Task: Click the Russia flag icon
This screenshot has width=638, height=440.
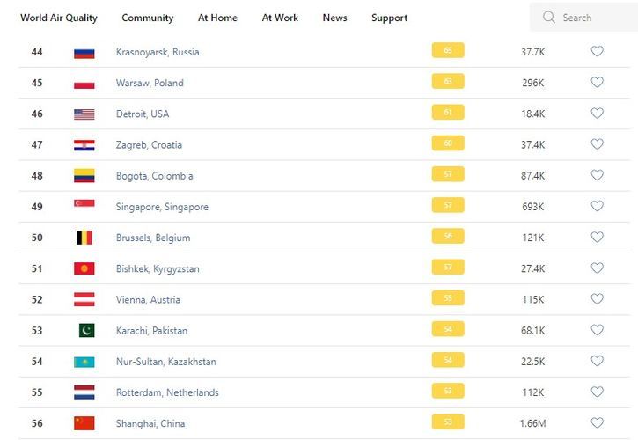Action: pyautogui.click(x=84, y=52)
